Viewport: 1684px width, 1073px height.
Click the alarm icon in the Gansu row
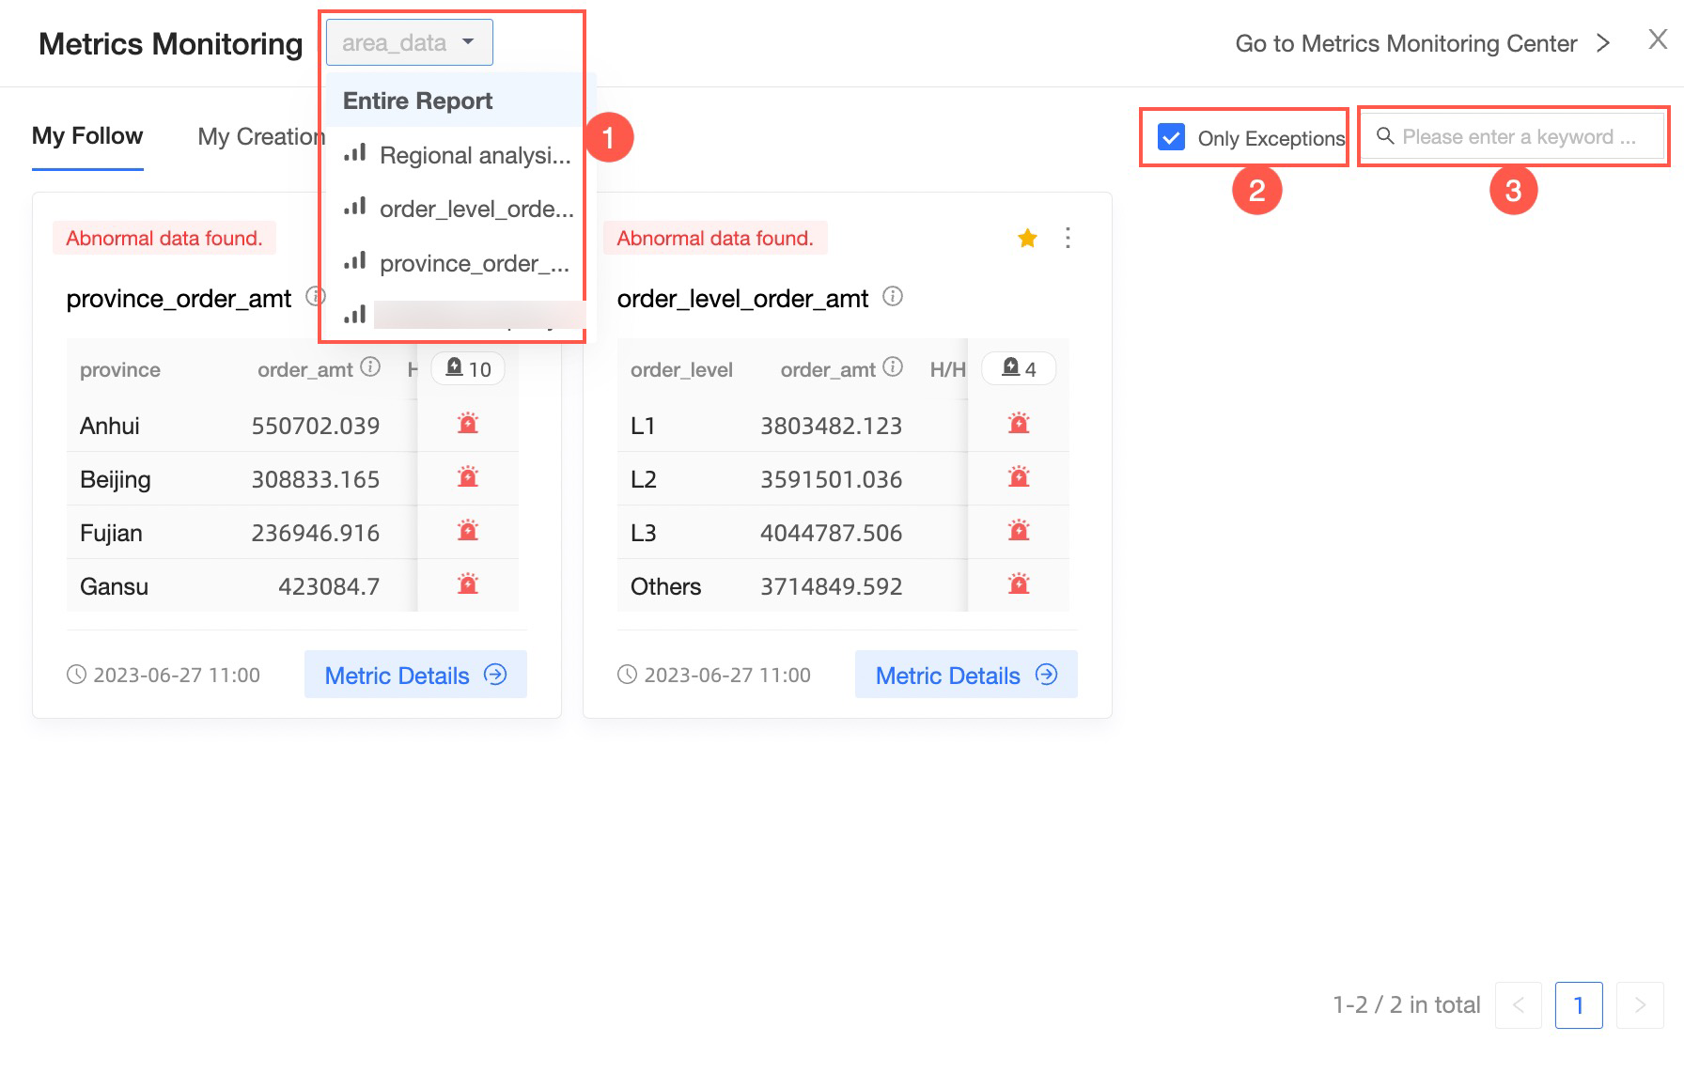(468, 584)
